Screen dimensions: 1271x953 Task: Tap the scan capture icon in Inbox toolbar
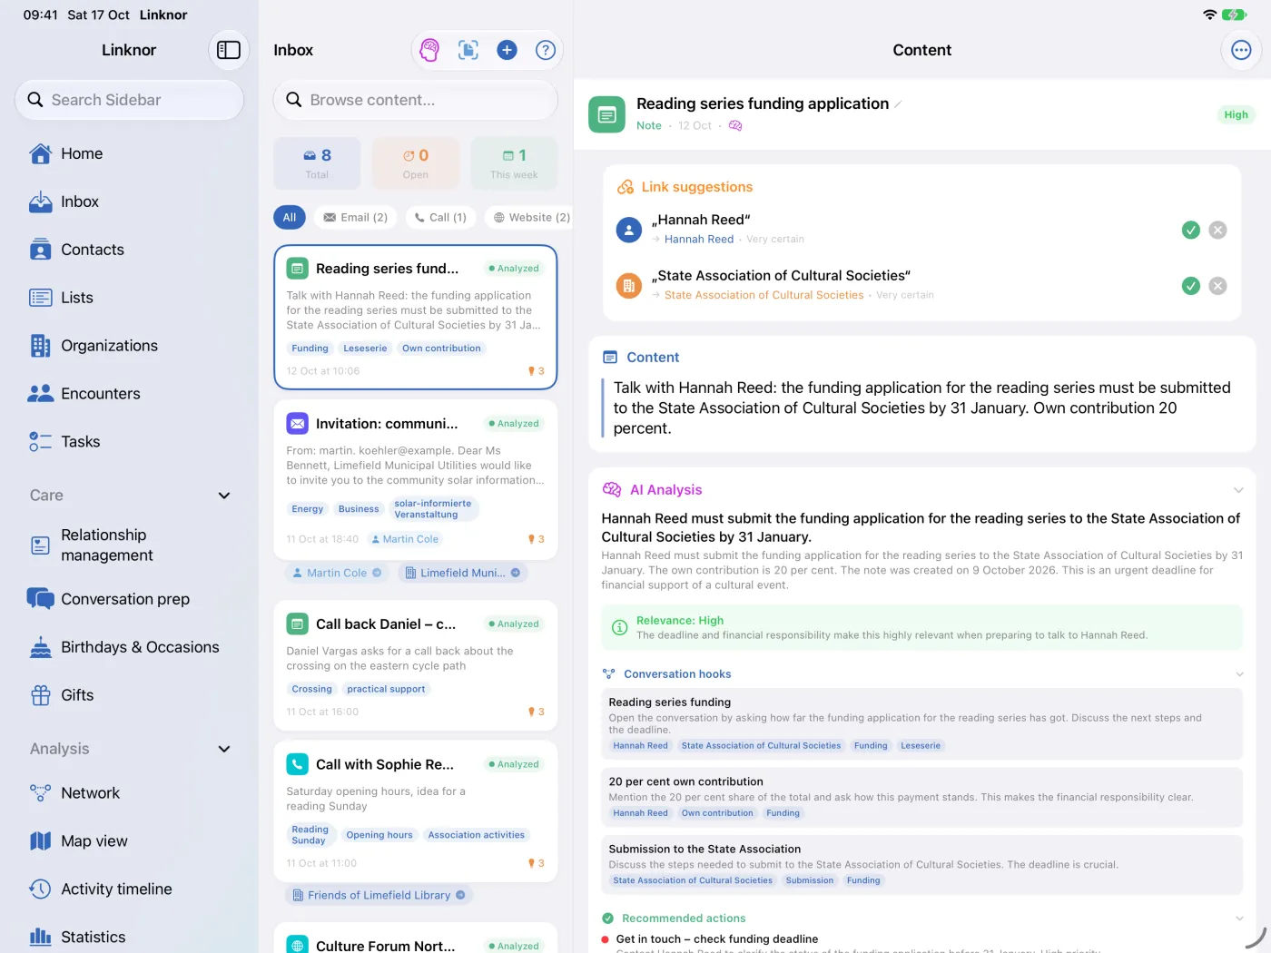click(x=468, y=50)
